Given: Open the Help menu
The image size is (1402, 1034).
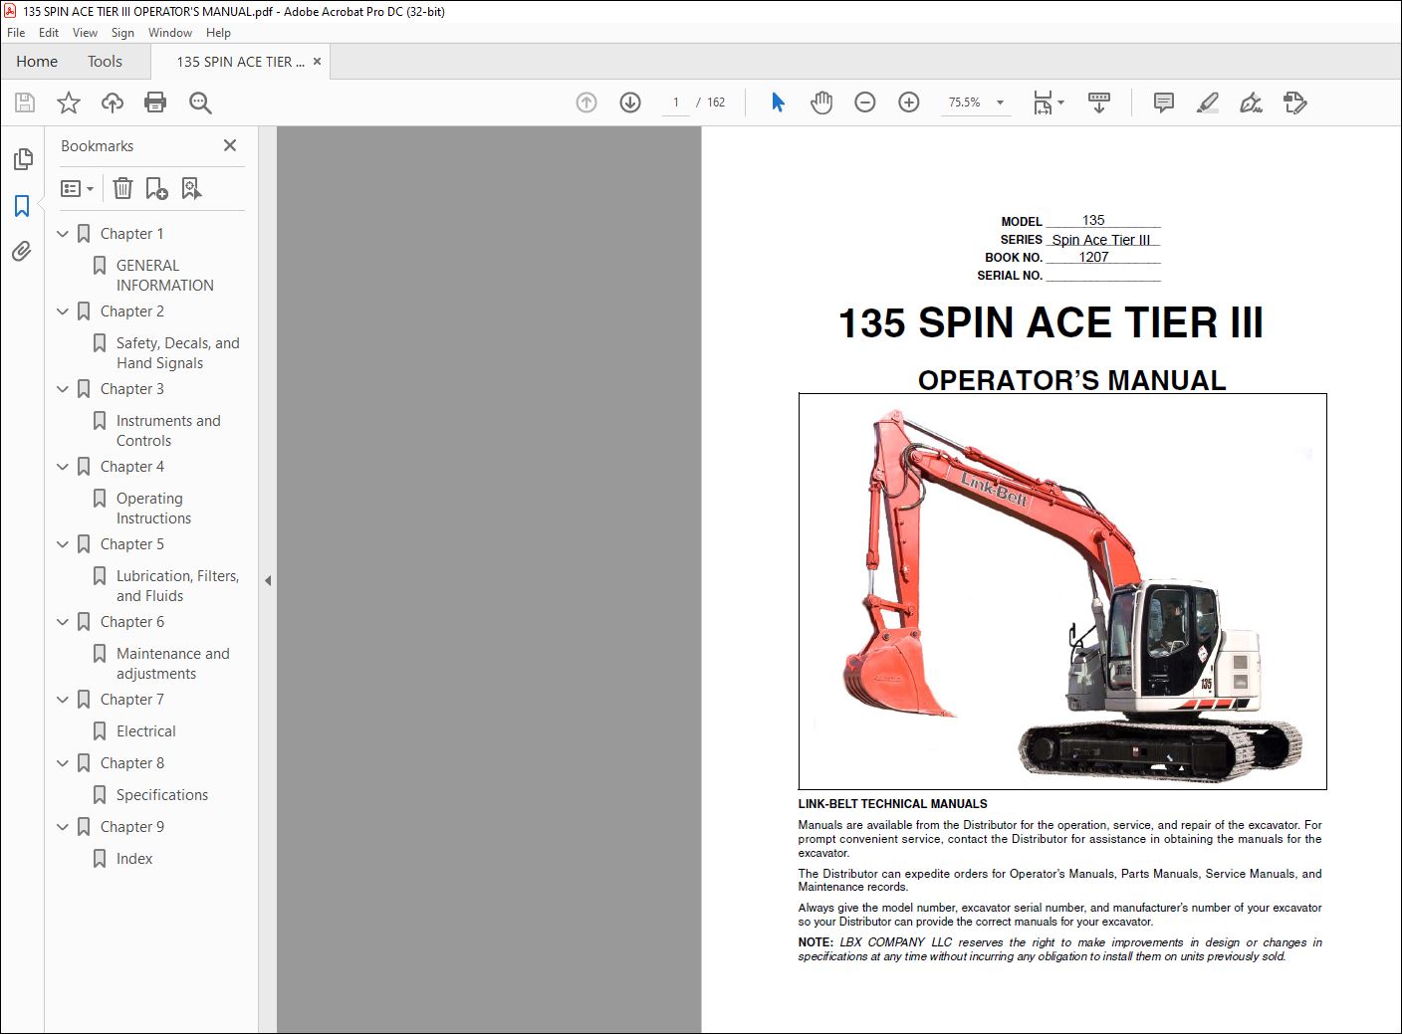Looking at the screenshot, I should (x=218, y=33).
